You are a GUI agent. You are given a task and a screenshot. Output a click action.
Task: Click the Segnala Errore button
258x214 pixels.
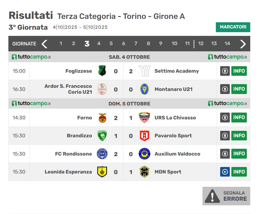(226, 196)
